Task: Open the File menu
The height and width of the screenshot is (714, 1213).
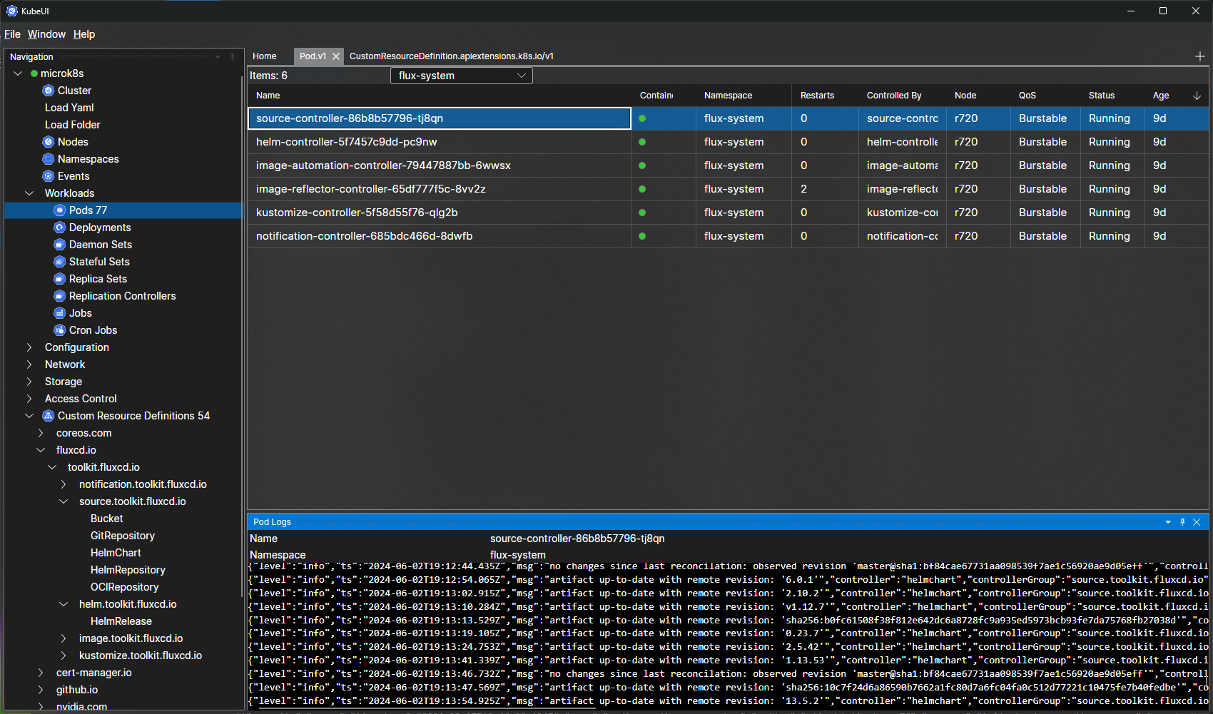Action: coord(12,34)
